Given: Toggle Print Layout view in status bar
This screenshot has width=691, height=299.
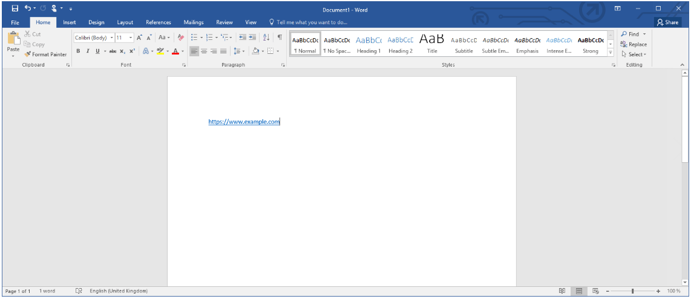Looking at the screenshot, I should pyautogui.click(x=579, y=291).
